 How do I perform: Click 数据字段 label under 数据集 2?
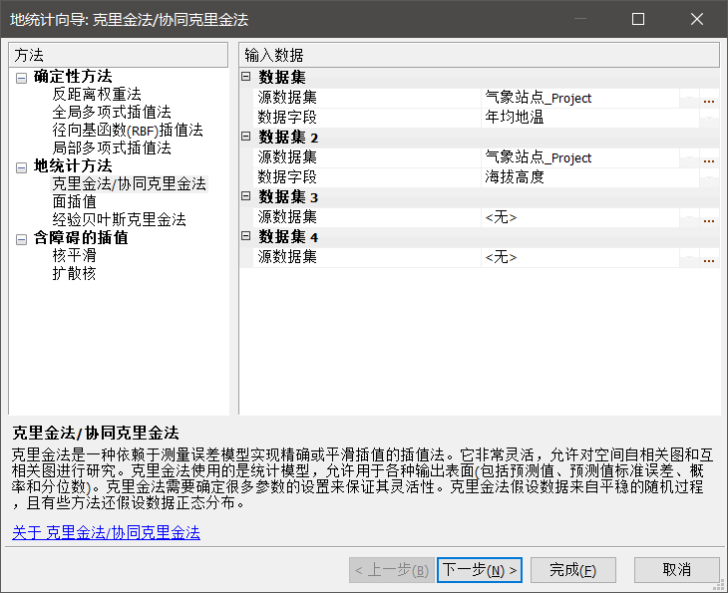[287, 177]
